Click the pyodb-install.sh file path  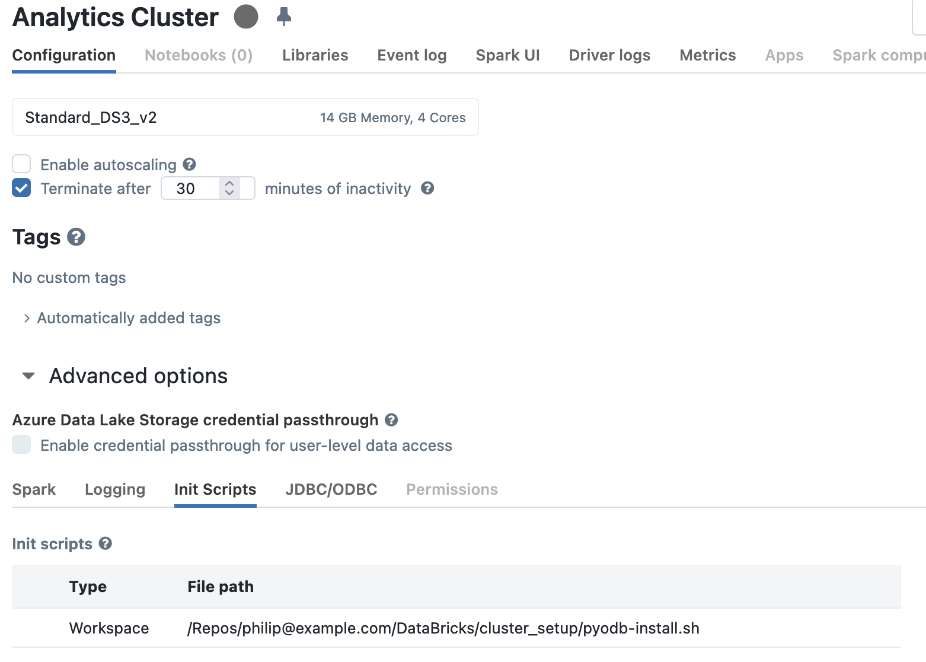tap(443, 628)
